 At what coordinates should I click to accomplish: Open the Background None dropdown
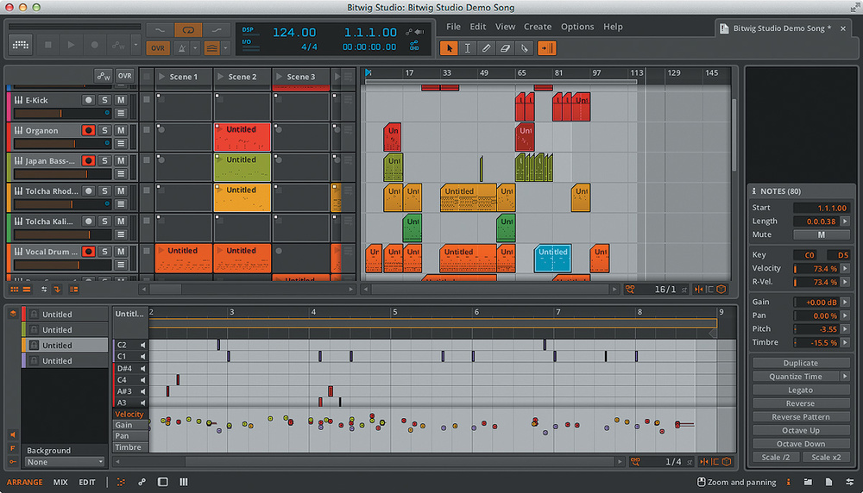(65, 462)
